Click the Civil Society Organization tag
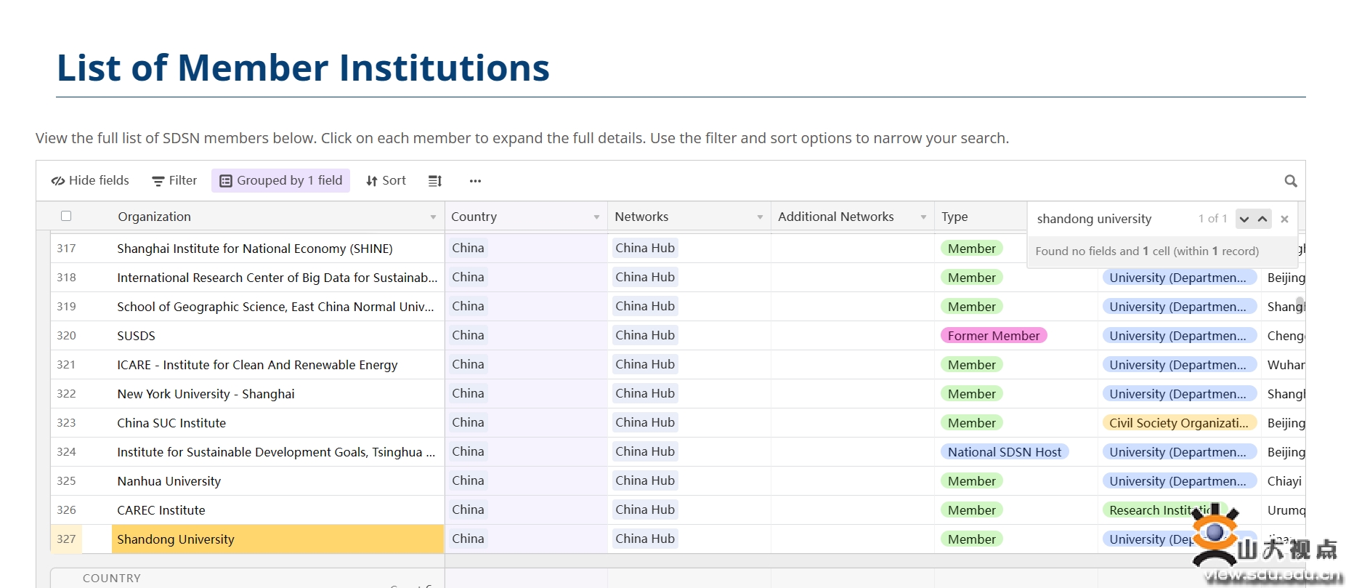This screenshot has width=1346, height=588. (x=1178, y=423)
